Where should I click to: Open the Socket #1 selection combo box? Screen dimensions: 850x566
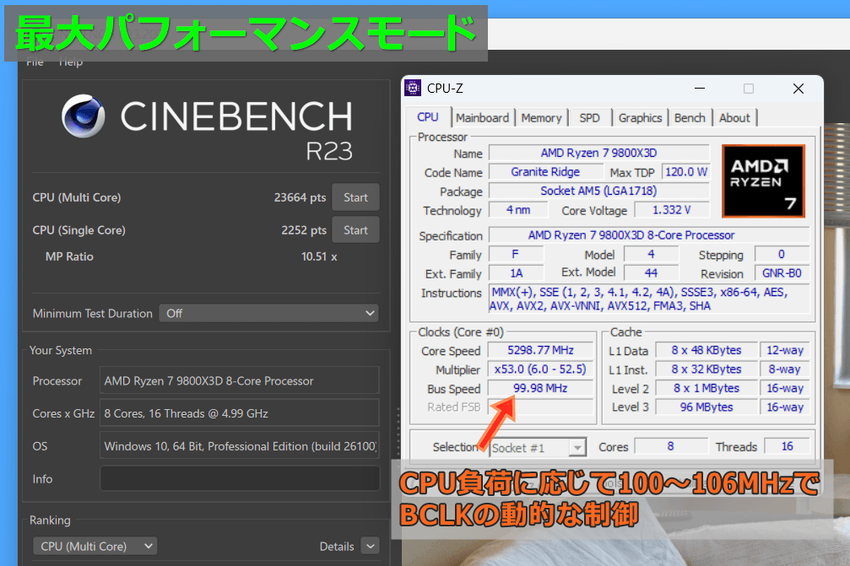[x=539, y=448]
